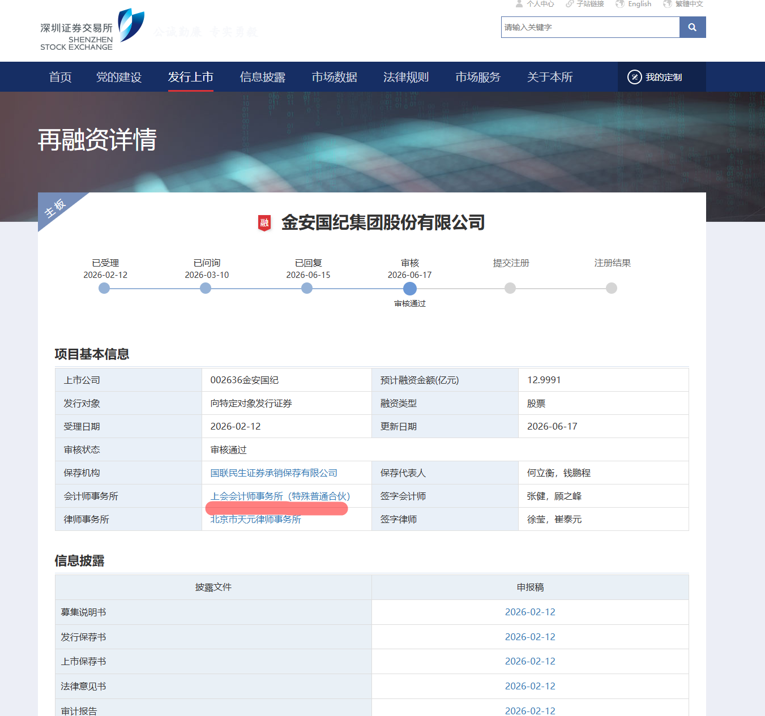This screenshot has height=716, width=765.
Task: Select the 注册结果 timeline node
Action: pos(612,288)
